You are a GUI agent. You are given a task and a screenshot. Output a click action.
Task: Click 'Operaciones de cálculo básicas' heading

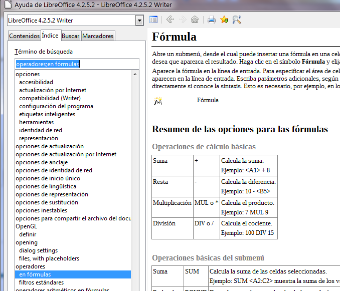(x=204, y=147)
